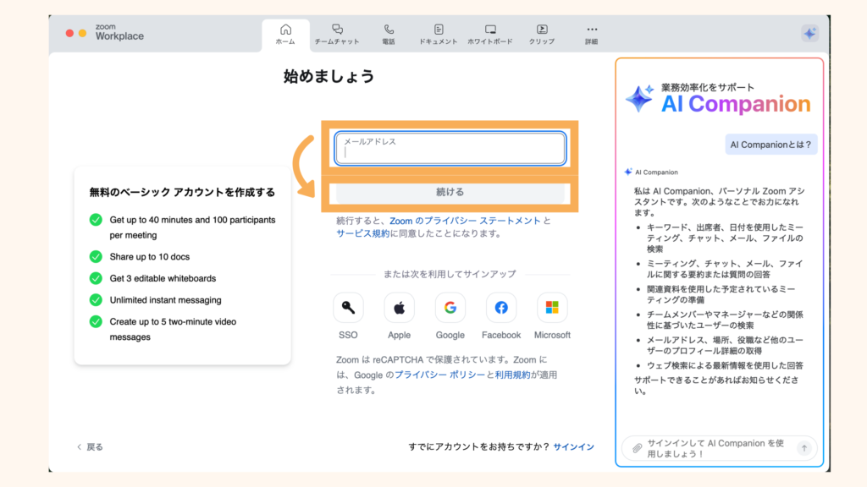Sign up using the Apple icon
Viewport: 867px width, 487px height.
399,307
